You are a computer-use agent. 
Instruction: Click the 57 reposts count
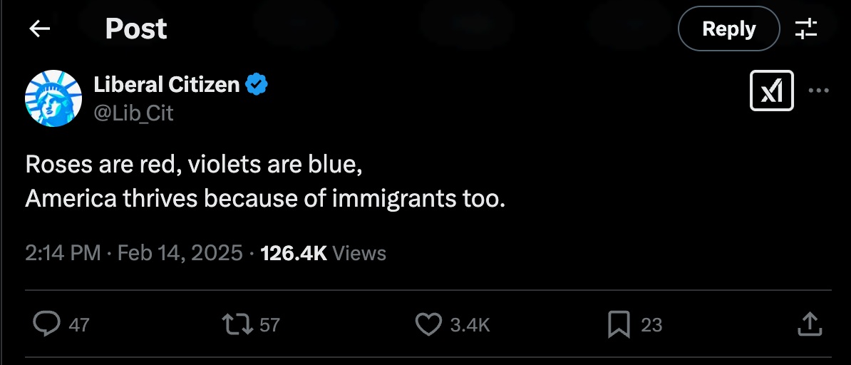pos(269,325)
